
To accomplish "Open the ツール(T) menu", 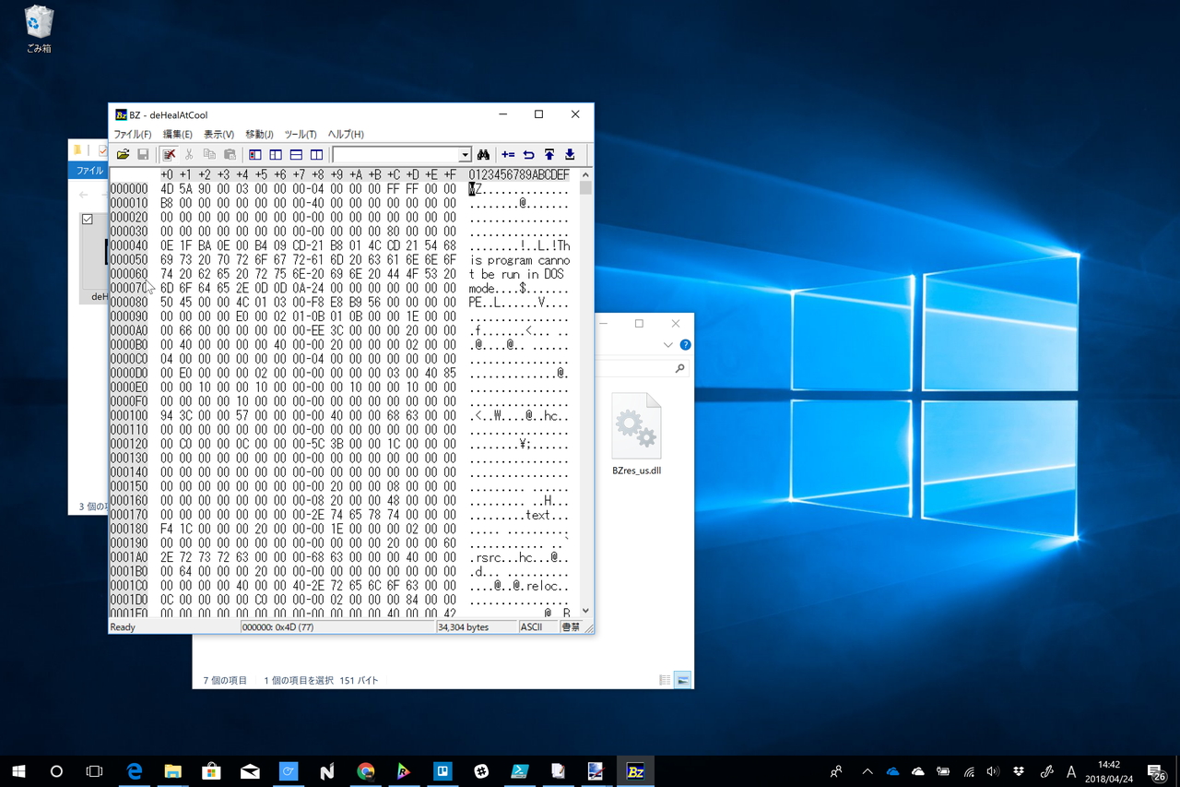I will [x=300, y=135].
